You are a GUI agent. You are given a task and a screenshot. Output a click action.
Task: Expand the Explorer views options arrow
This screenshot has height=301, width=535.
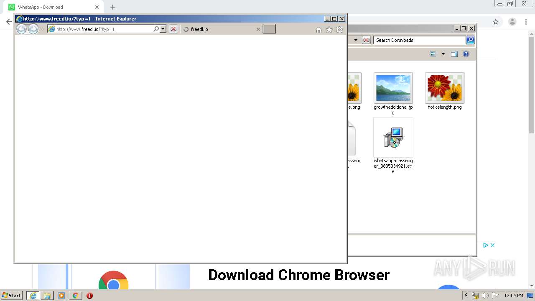pos(443,54)
